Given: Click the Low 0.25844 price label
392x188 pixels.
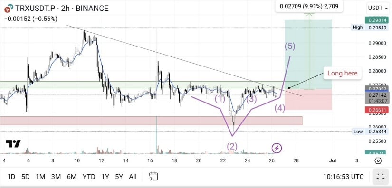Looking at the screenshot, I should [x=370, y=132].
